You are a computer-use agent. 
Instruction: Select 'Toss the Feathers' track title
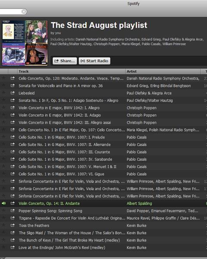tap(34, 225)
